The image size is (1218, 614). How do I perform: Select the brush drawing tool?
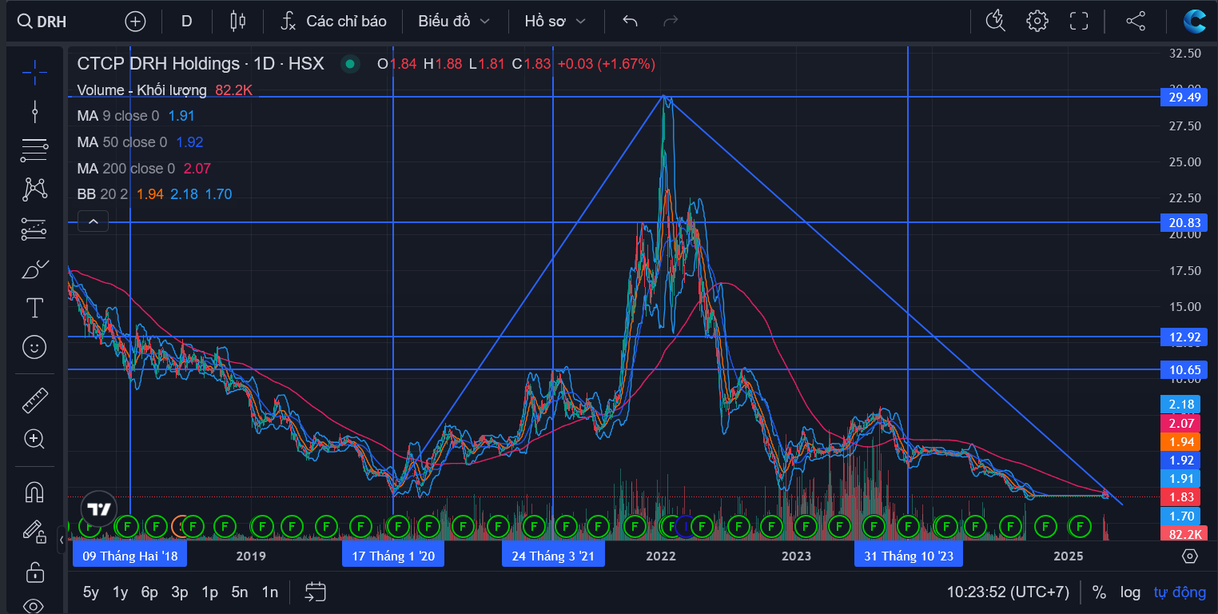pyautogui.click(x=34, y=269)
